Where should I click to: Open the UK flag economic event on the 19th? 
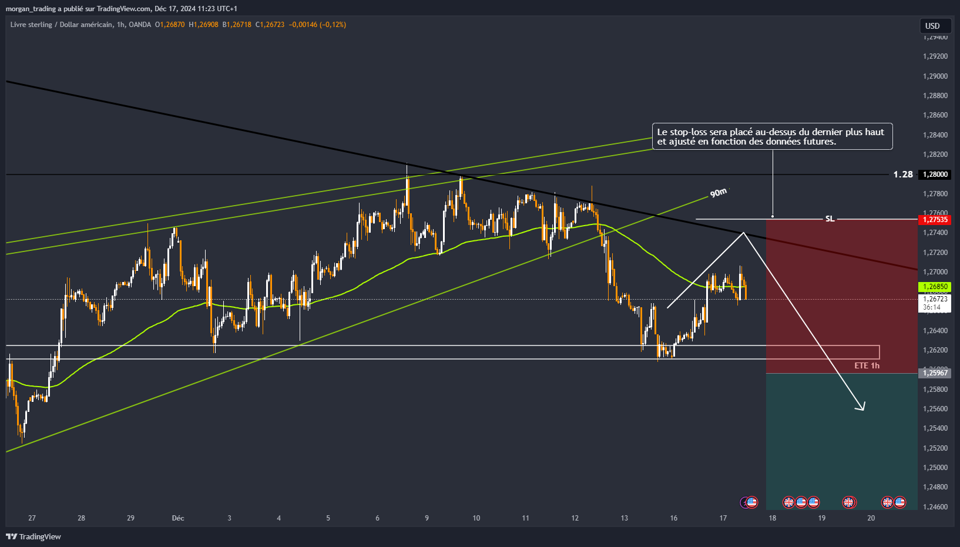(x=848, y=502)
